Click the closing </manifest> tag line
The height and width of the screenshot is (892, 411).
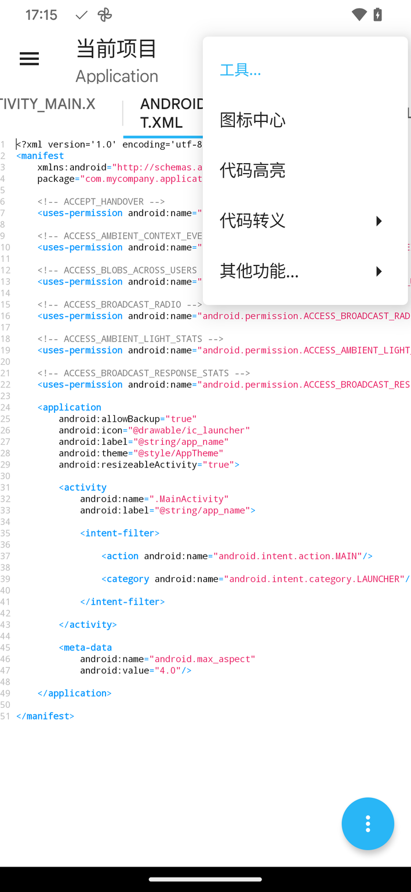45,716
